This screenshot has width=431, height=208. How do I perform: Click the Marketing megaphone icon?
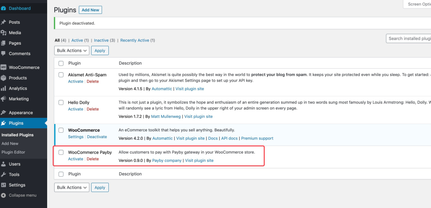(3, 99)
